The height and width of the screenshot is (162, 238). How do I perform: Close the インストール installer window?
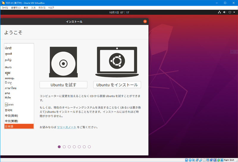pyautogui.click(x=145, y=21)
